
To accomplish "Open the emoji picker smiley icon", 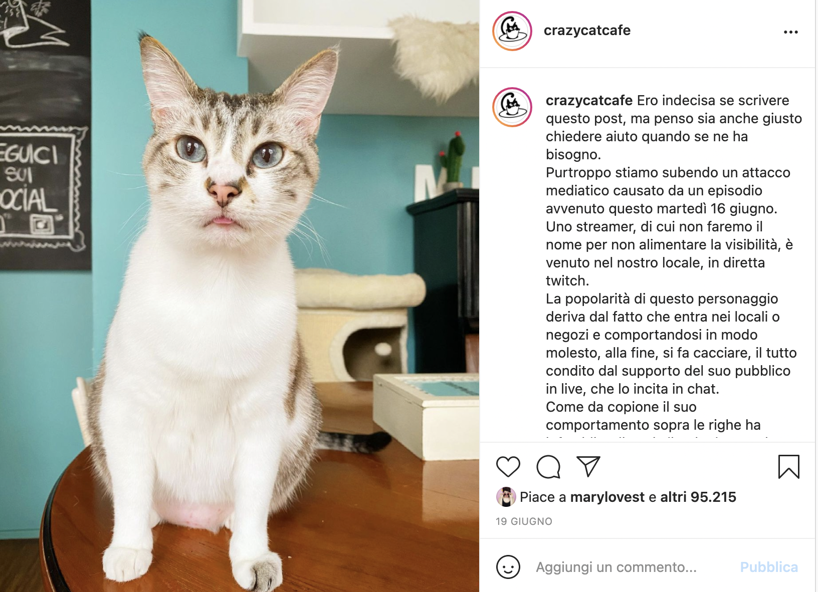I will [x=508, y=567].
